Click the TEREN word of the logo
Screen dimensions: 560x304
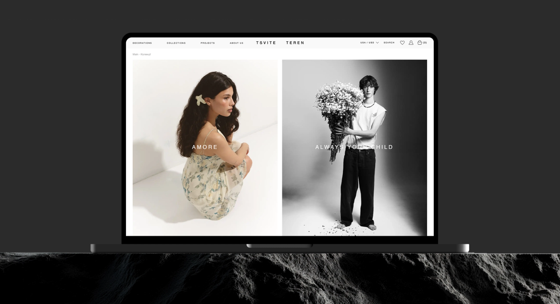[x=295, y=43]
